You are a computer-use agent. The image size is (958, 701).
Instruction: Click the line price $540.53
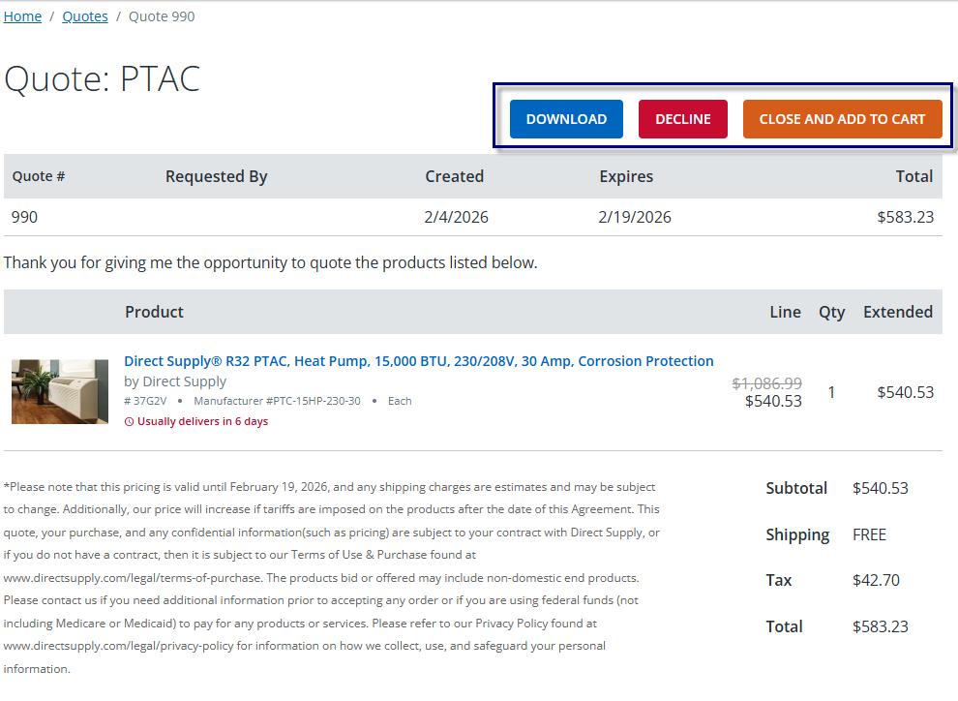(773, 401)
